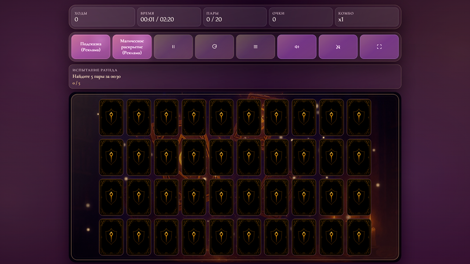Flip the second card in the top row
This screenshot has width=470, height=264.
tap(139, 117)
